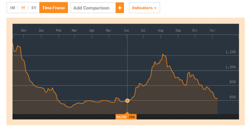Click the Sep month axis label
250x128 pixels.
tap(178, 30)
